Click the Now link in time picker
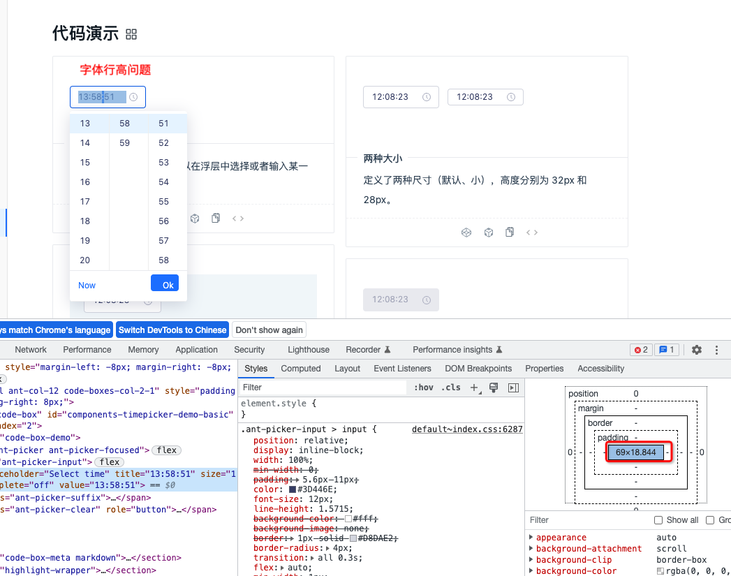731x576 pixels. pyautogui.click(x=87, y=285)
